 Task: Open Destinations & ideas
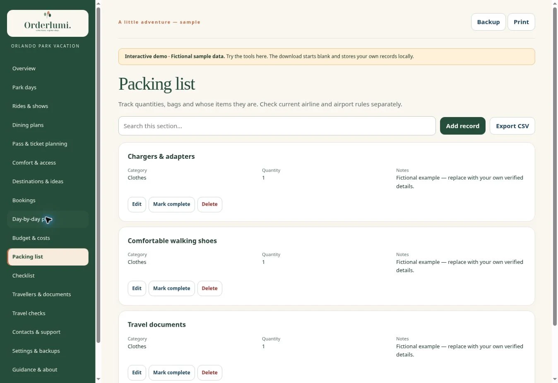tap(48, 182)
